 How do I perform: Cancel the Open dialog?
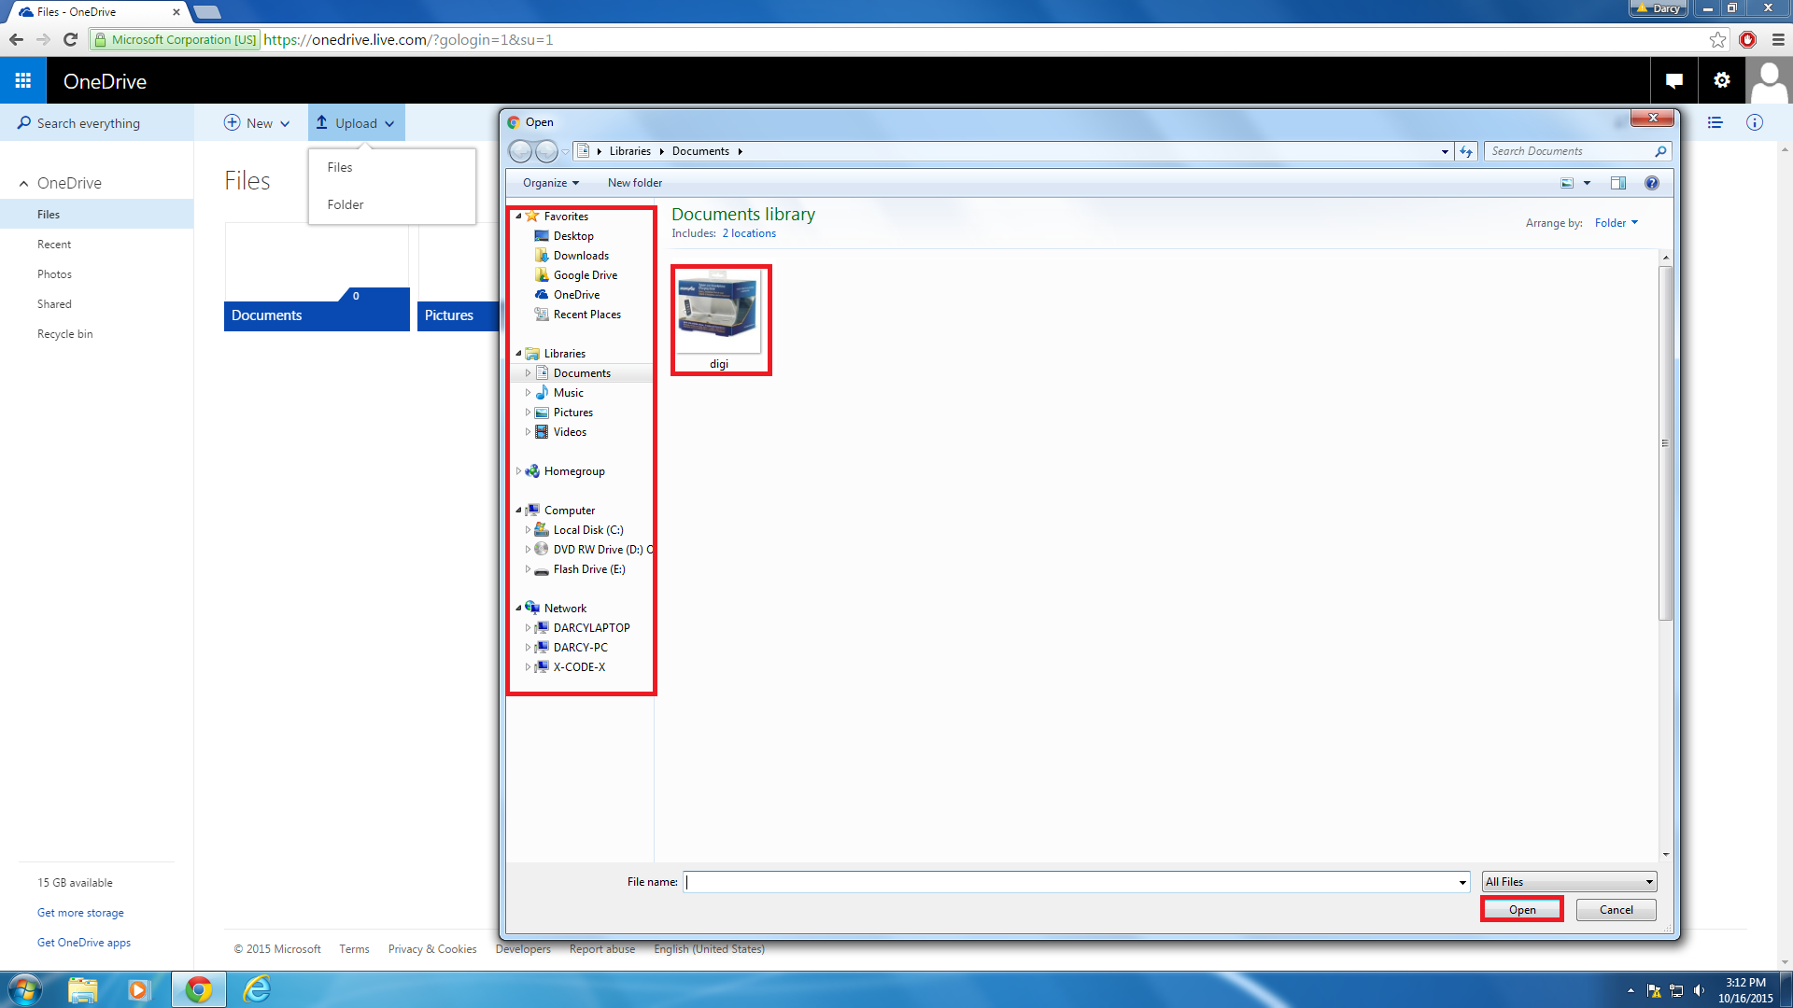[x=1616, y=910]
